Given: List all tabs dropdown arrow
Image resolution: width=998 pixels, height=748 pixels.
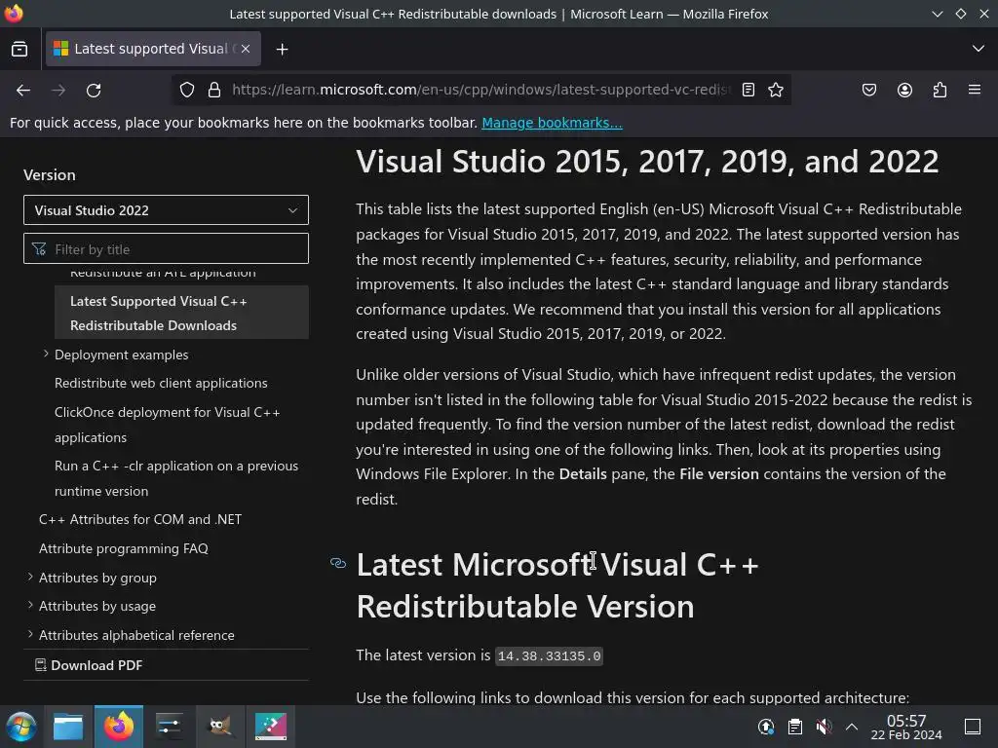Looking at the screenshot, I should (x=979, y=49).
